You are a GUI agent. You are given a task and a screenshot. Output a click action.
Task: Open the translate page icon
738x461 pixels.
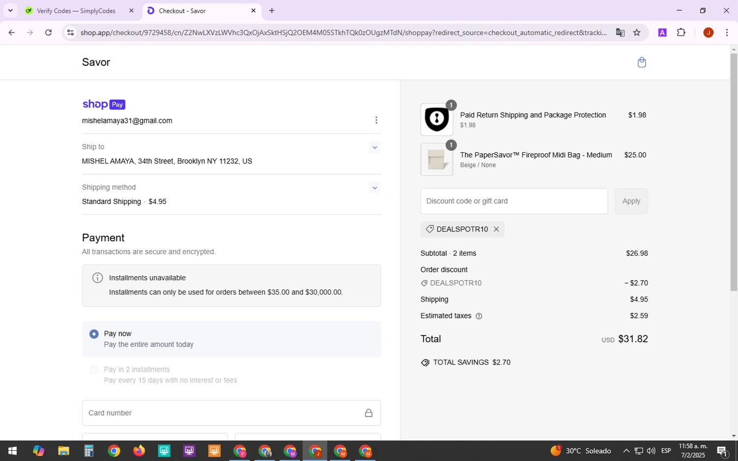coord(620,32)
